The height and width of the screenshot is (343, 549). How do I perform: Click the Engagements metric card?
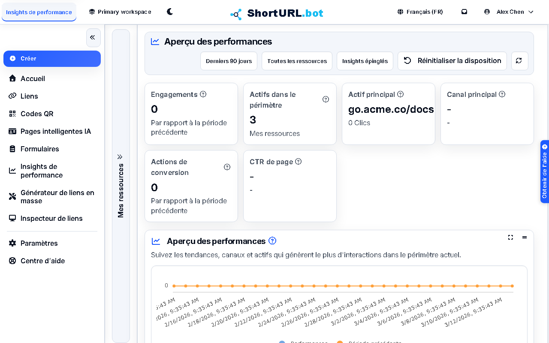click(191, 114)
